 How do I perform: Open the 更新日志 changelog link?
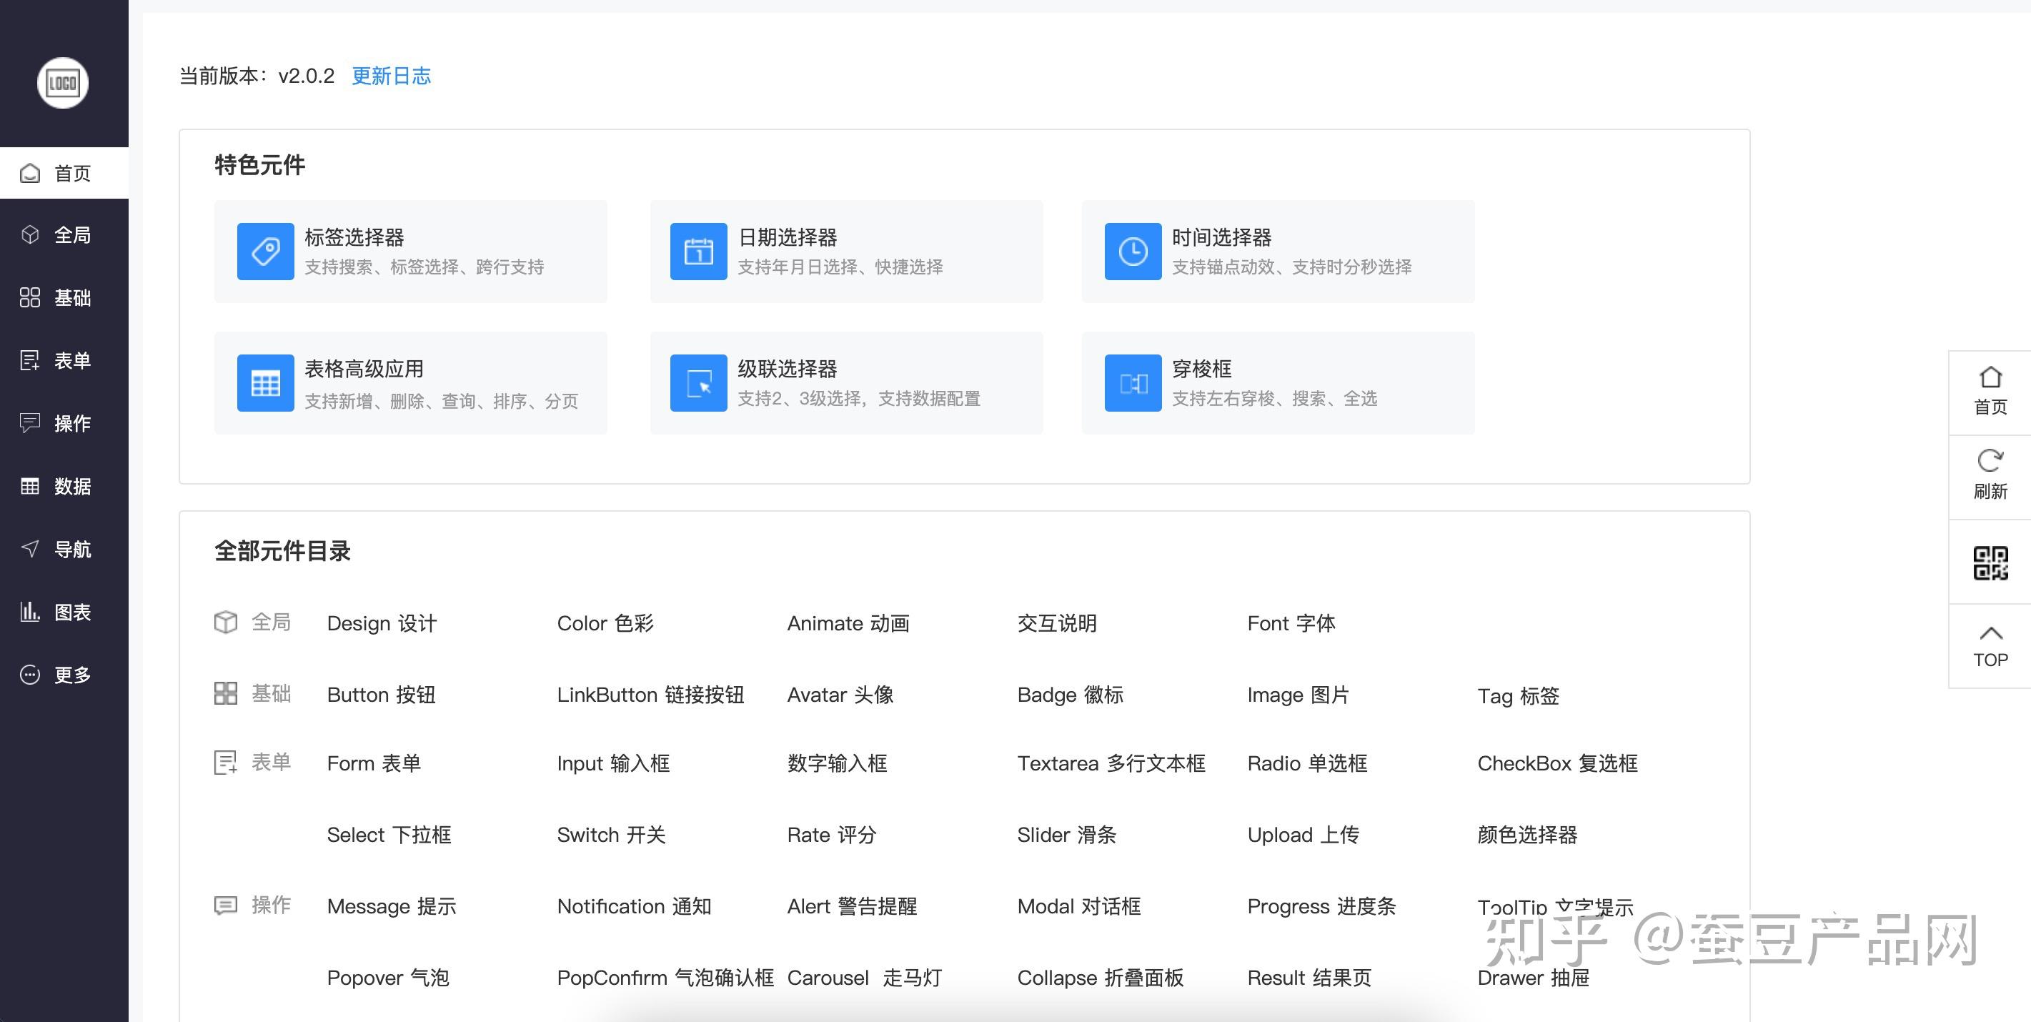[x=392, y=76]
